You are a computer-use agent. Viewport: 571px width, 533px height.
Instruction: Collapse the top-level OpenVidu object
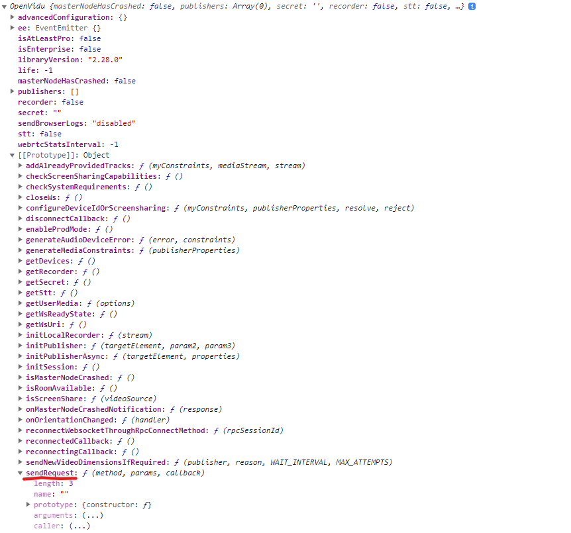[x=5, y=7]
